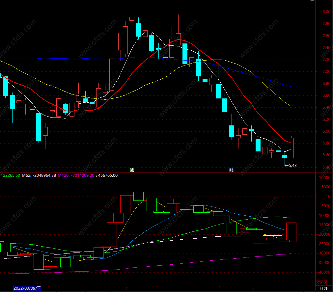Click the 6.20 price axis label

pyautogui.click(x=326, y=119)
